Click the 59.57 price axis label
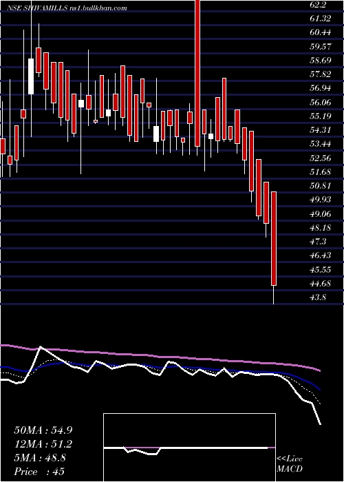The height and width of the screenshot is (482, 344). [320, 46]
